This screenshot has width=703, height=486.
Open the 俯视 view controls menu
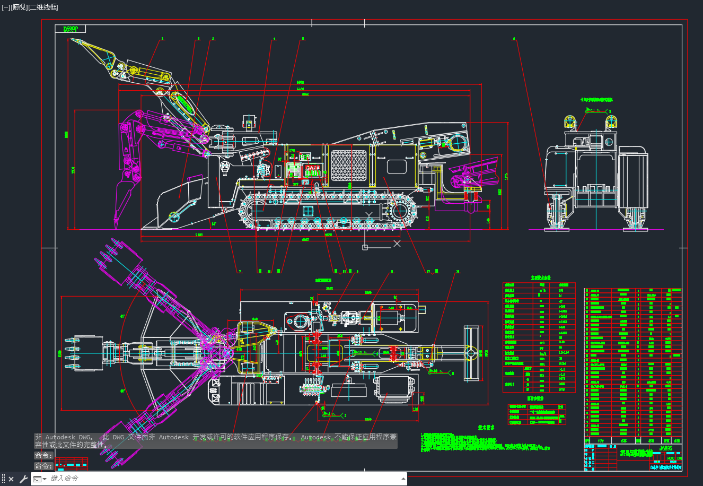point(18,7)
